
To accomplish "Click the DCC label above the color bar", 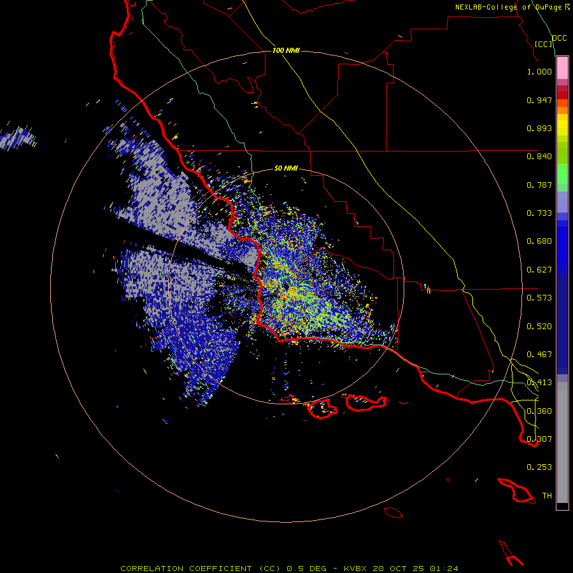I will point(560,38).
